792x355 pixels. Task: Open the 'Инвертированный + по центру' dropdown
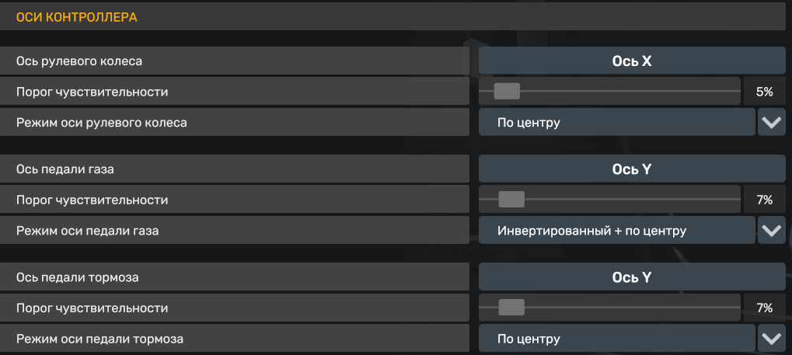coord(616,230)
